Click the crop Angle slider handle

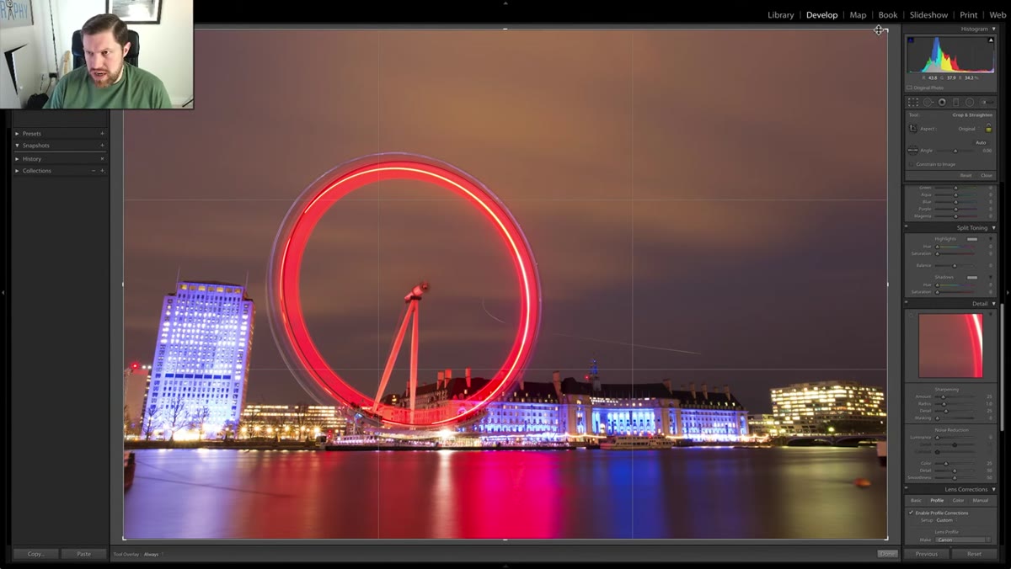click(955, 151)
